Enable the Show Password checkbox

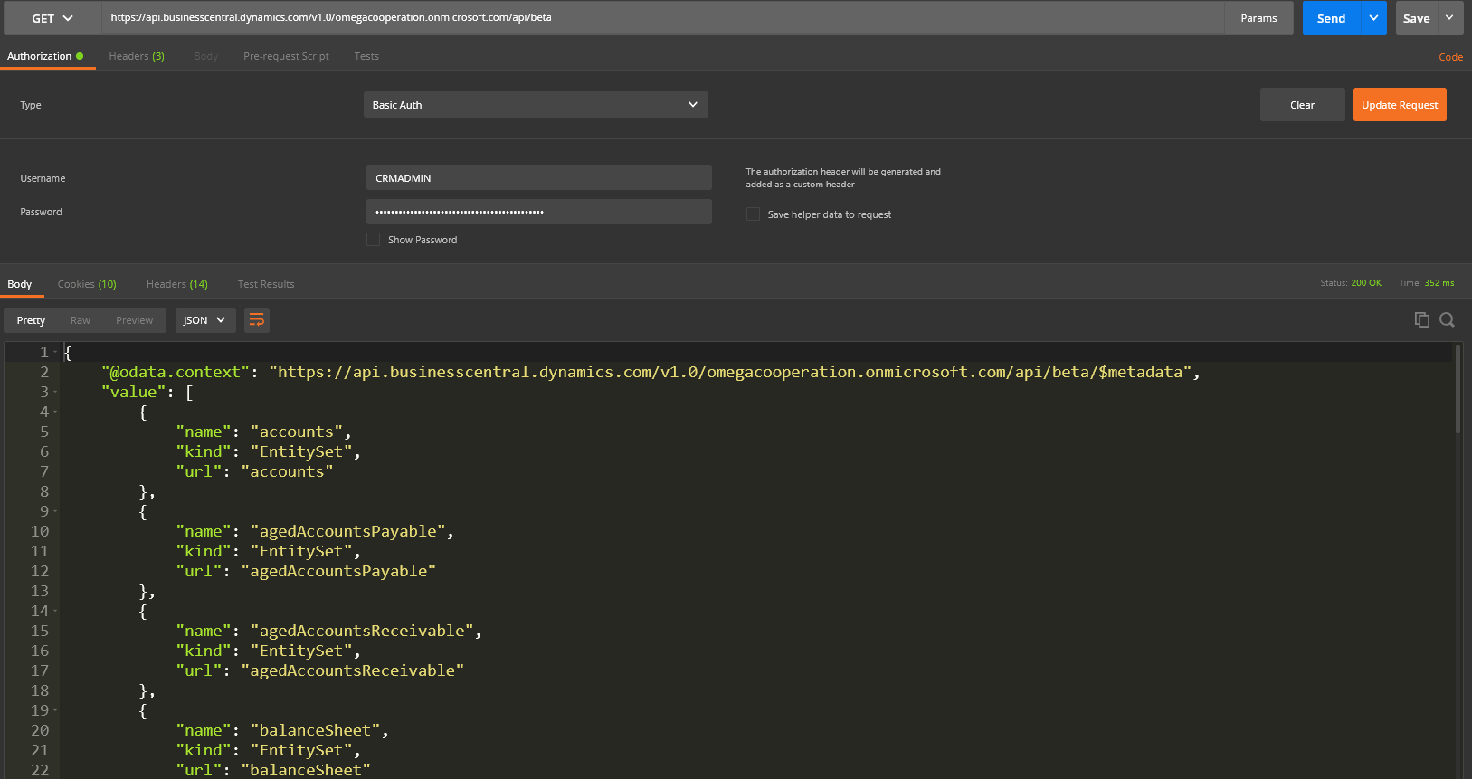373,240
